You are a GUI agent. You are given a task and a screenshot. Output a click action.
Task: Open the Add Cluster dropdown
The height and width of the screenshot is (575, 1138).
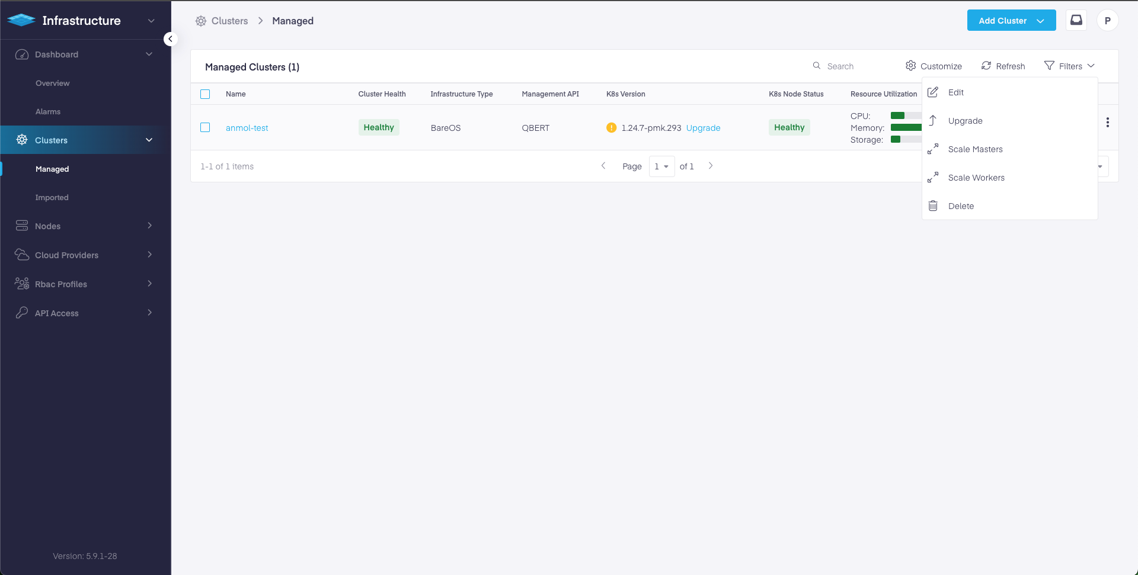[x=1011, y=20]
